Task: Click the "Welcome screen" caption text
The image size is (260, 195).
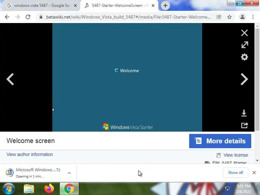Action: [31, 141]
